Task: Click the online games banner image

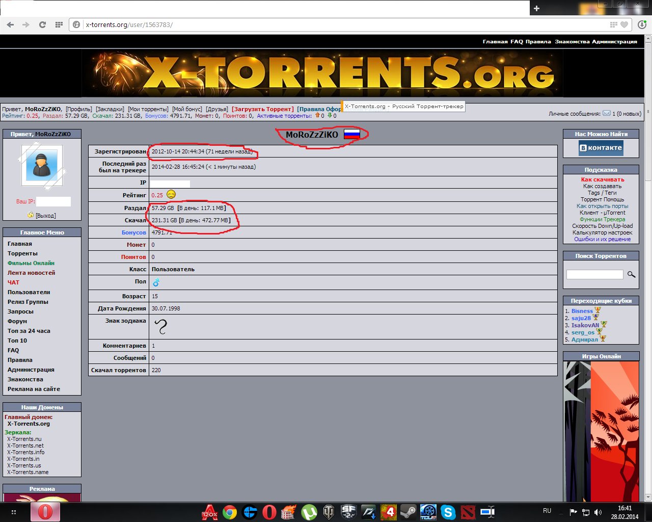Action: coord(601,431)
